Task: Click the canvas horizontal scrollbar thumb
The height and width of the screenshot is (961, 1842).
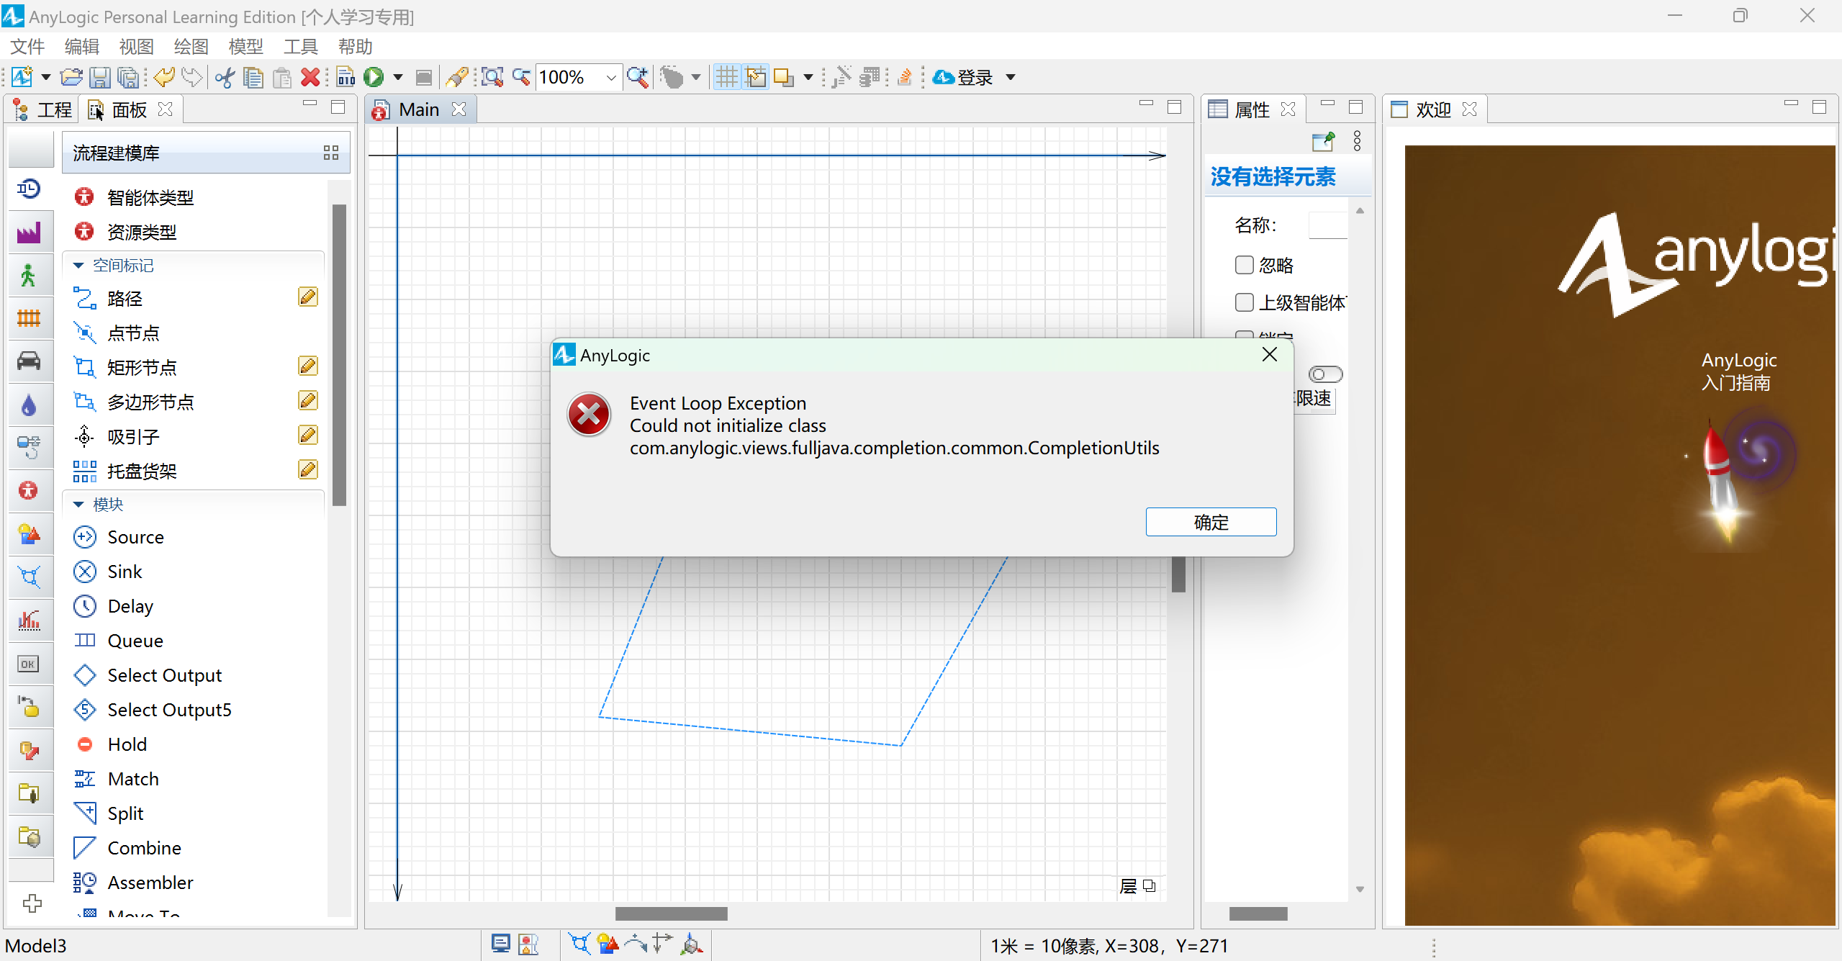Action: pos(671,913)
